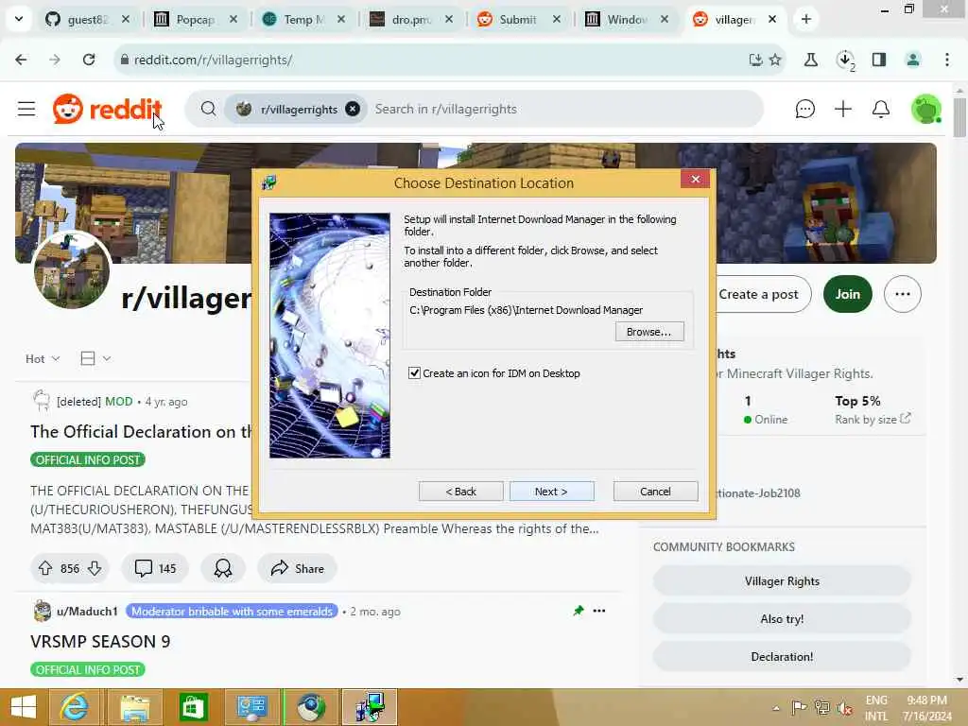Open the Windows Start button

click(24, 707)
